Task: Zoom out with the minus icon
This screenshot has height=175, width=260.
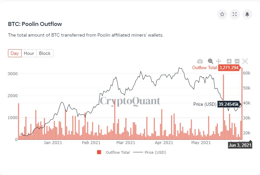Action: pyautogui.click(x=237, y=61)
